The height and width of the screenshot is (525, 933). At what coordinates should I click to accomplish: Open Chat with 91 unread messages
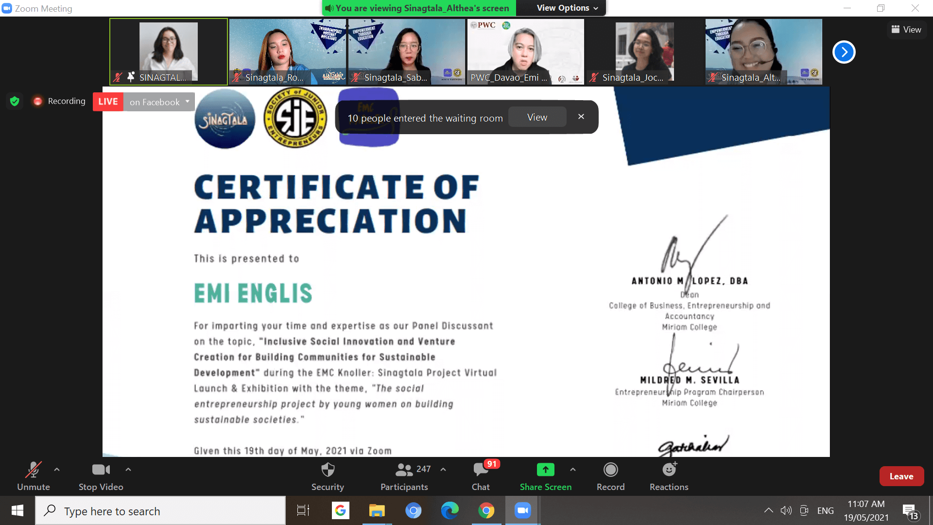pyautogui.click(x=481, y=476)
